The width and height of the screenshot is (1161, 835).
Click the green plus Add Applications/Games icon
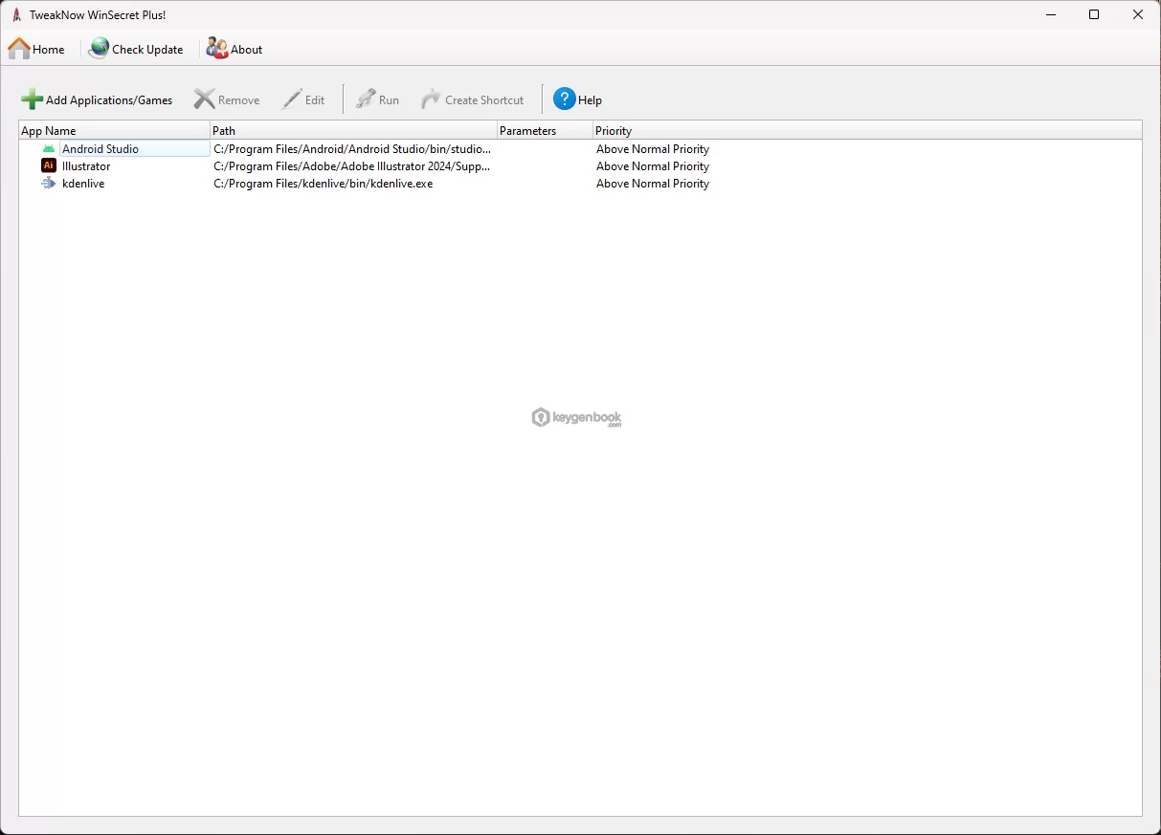32,99
